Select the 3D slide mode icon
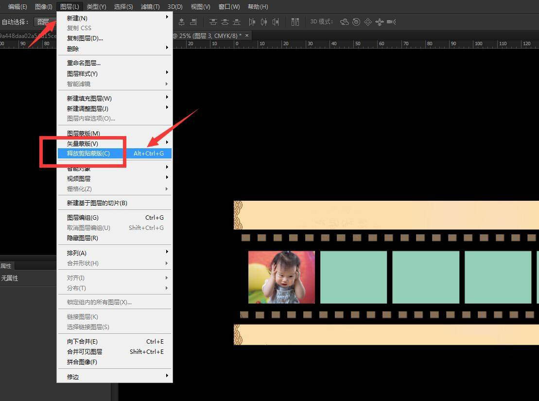 pos(380,22)
